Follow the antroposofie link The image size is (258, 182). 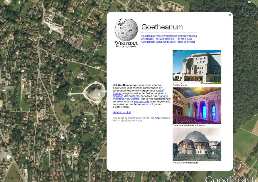[x=141, y=101]
